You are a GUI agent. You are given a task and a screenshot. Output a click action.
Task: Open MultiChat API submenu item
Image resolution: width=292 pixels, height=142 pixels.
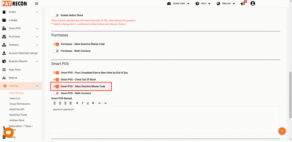pyautogui.click(x=17, y=109)
